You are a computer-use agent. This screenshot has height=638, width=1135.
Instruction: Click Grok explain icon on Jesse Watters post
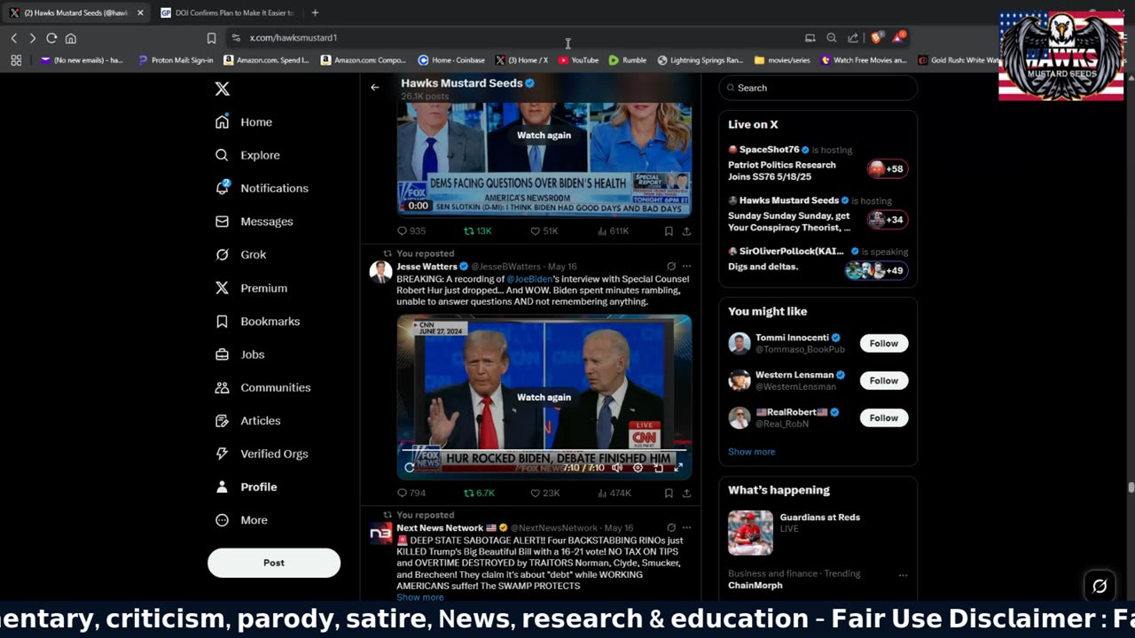point(671,266)
